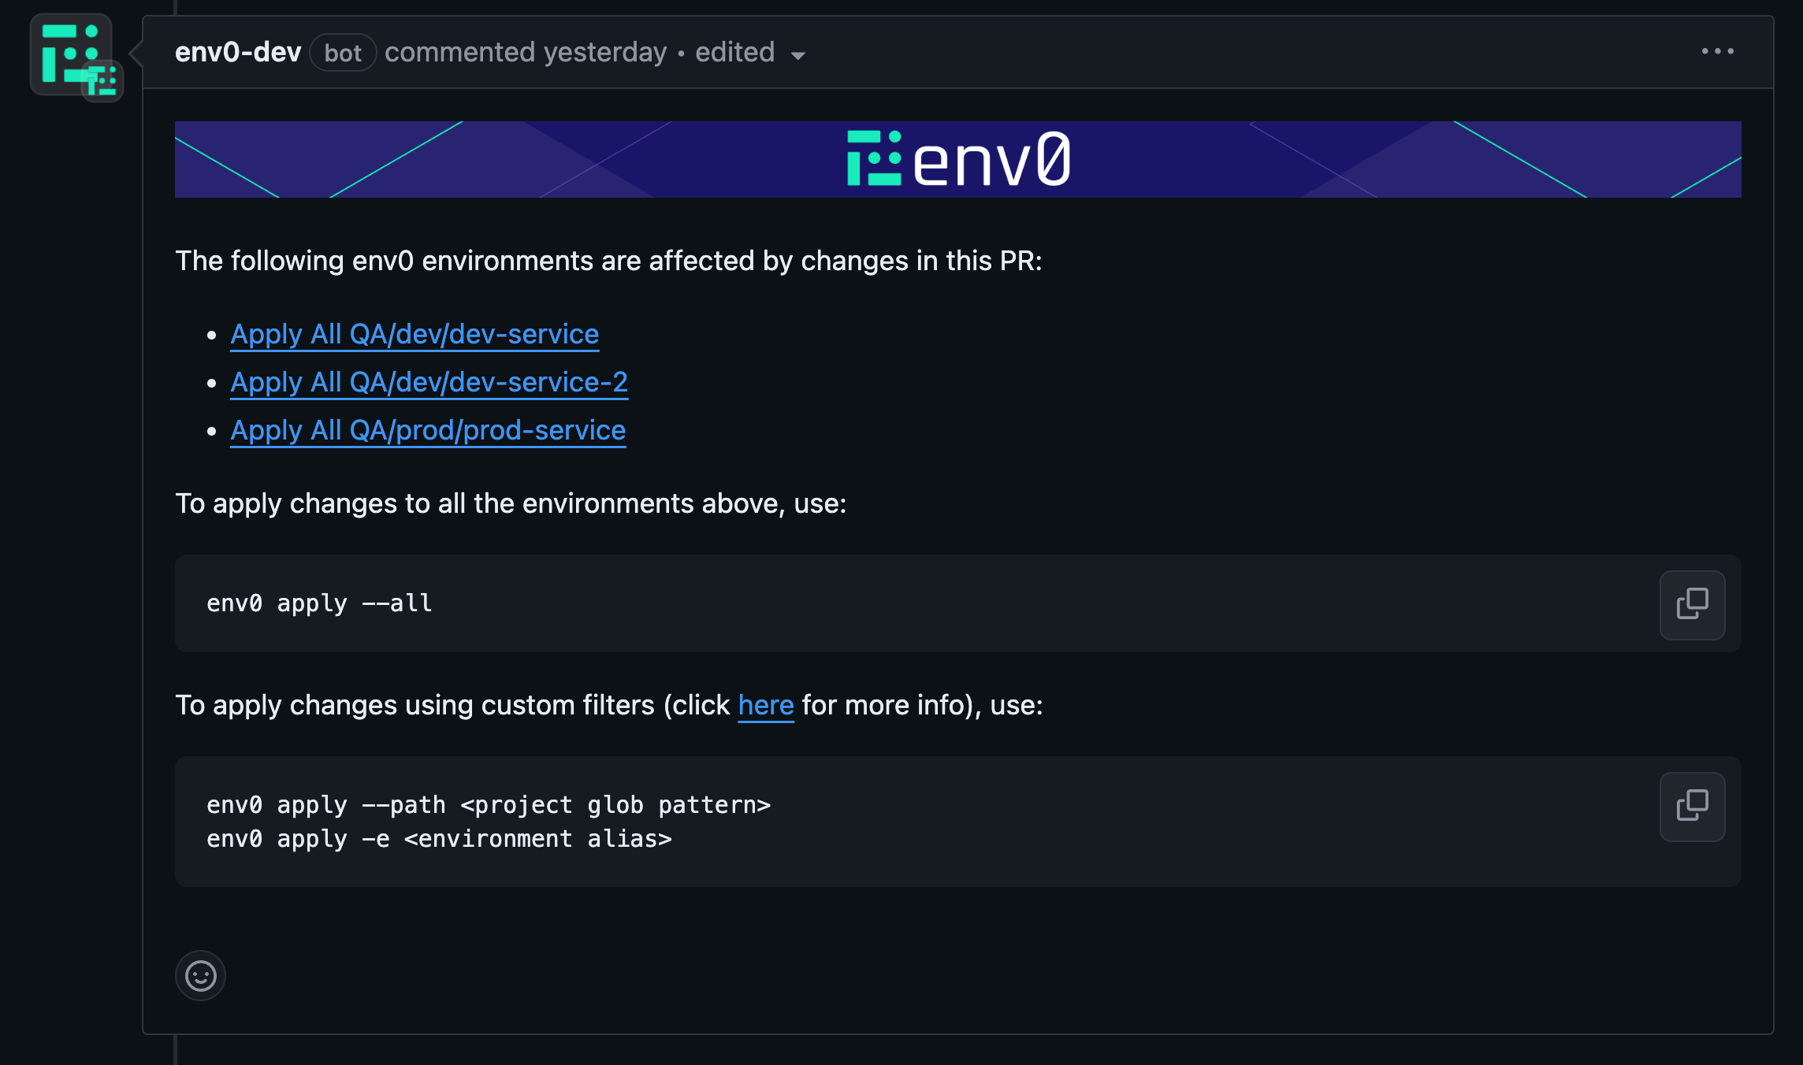Click the small env0 badge on avatar
This screenshot has height=1065, width=1803.
[102, 81]
